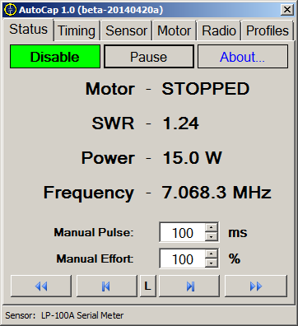Image resolution: width=298 pixels, height=326 pixels.
Task: Click the step-back pulse arrow button
Action: click(x=106, y=286)
